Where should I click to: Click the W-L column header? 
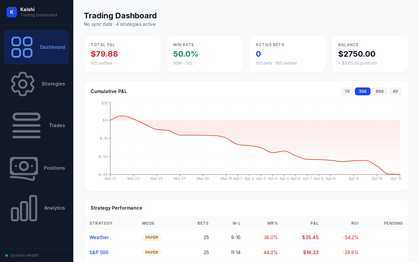pyautogui.click(x=237, y=223)
